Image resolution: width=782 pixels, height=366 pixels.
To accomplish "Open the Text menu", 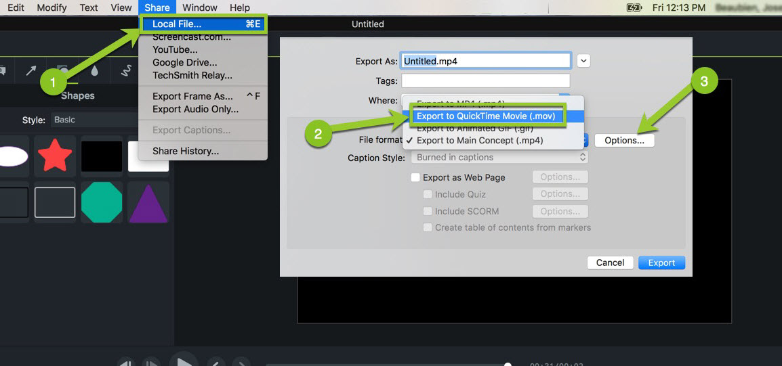I will tap(89, 7).
